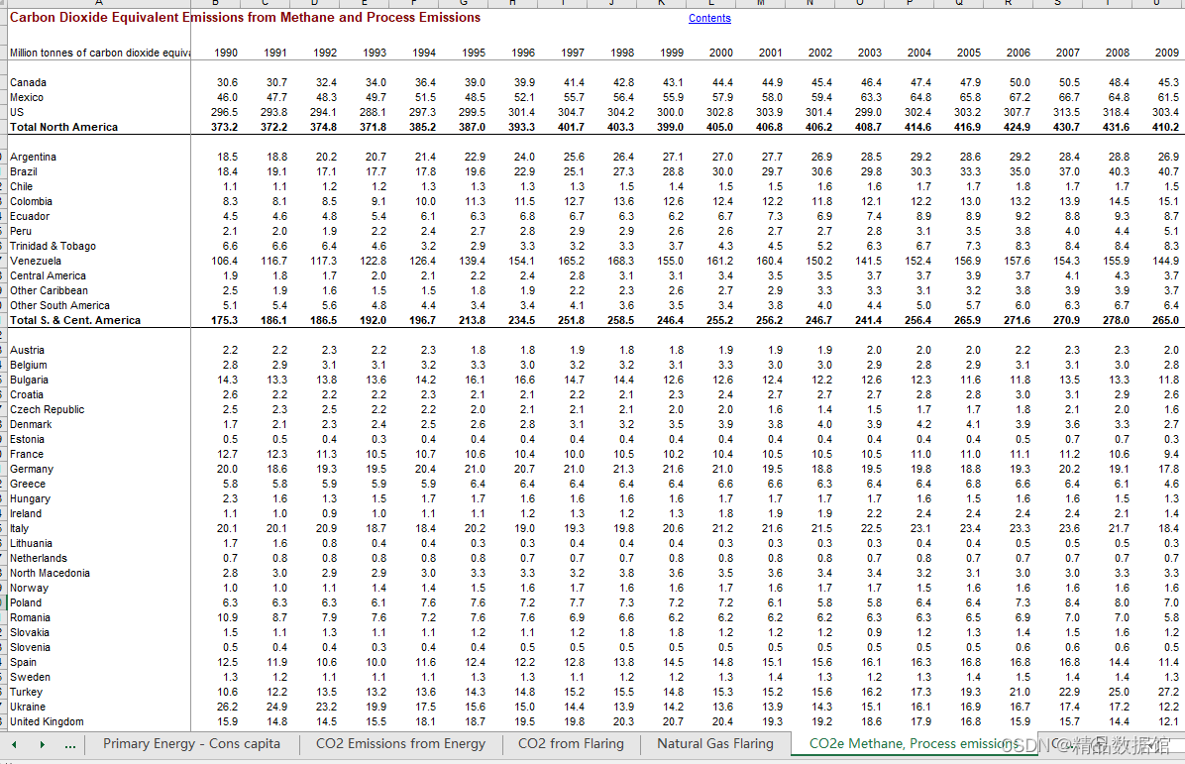Click Ukraine 1990 value 26.2

point(228,707)
